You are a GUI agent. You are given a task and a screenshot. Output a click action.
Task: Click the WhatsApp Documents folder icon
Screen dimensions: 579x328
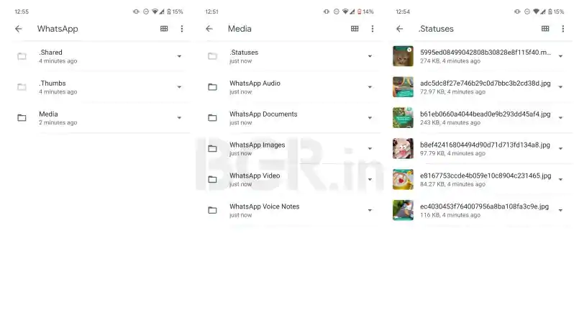click(x=212, y=118)
